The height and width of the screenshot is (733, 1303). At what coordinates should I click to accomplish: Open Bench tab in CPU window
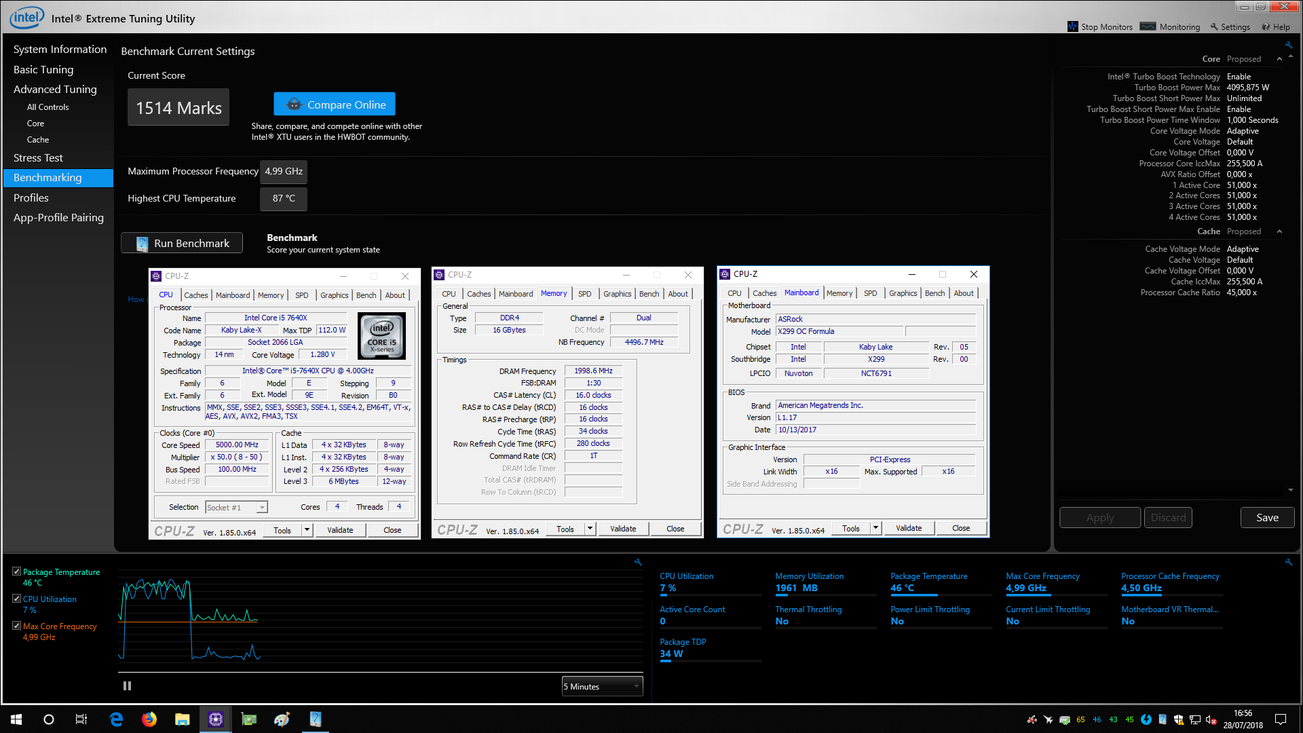coord(366,295)
